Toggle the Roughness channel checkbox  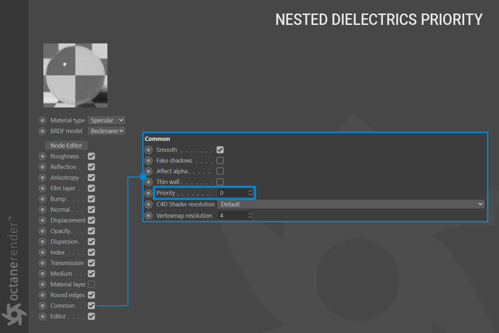(91, 156)
